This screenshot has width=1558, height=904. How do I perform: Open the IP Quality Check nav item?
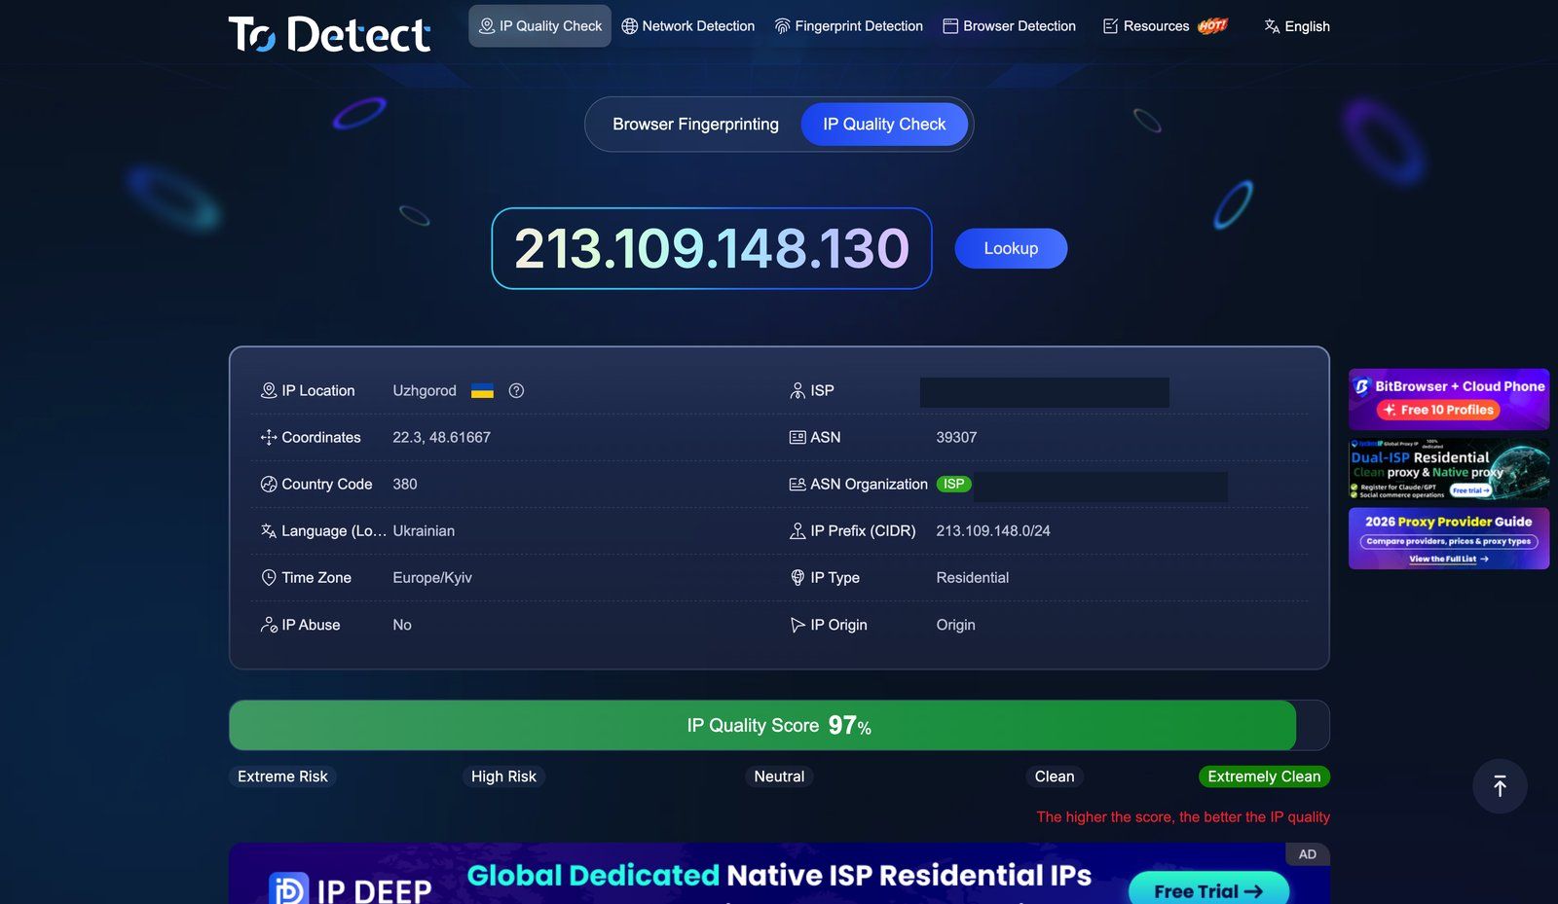[x=539, y=26]
